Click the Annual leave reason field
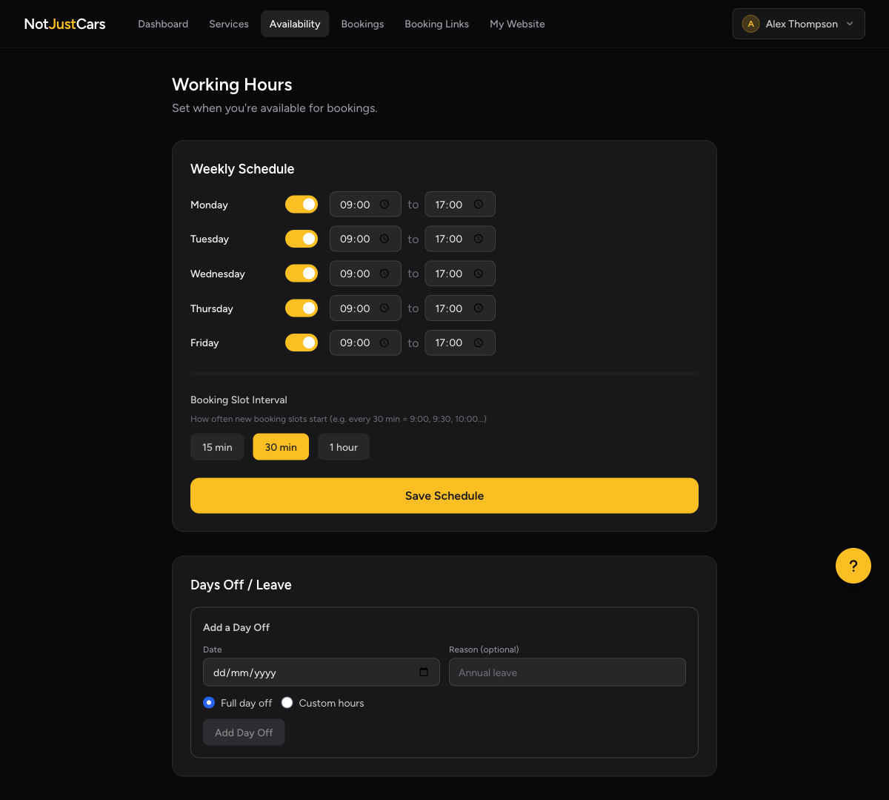 (x=567, y=672)
